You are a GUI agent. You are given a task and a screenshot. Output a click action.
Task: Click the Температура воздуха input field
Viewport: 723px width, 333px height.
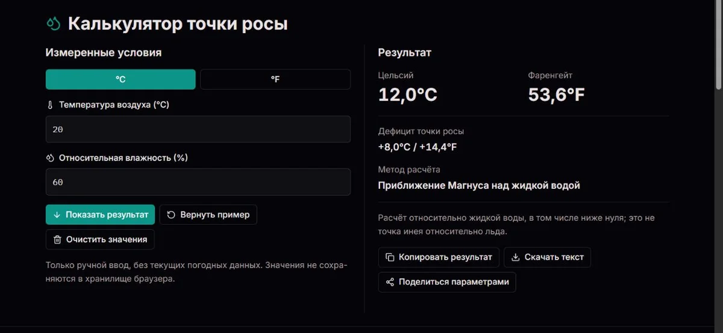(x=198, y=129)
